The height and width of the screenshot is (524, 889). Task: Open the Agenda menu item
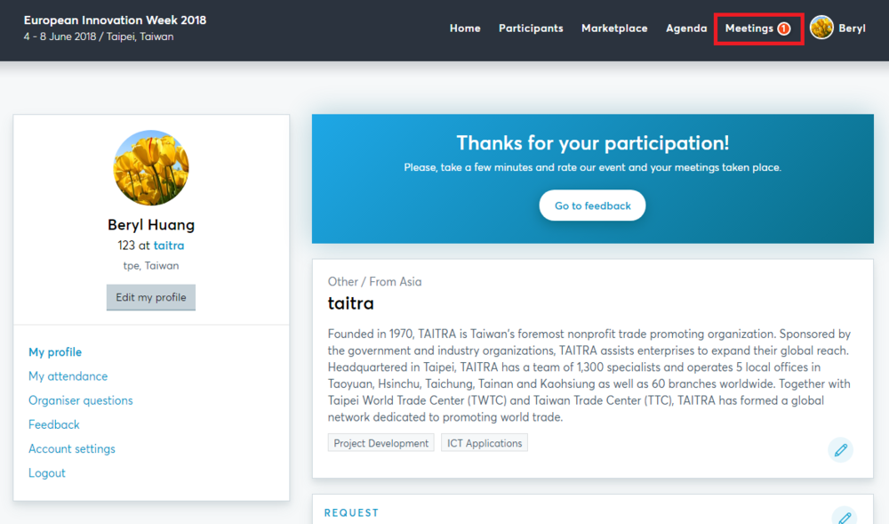point(686,28)
